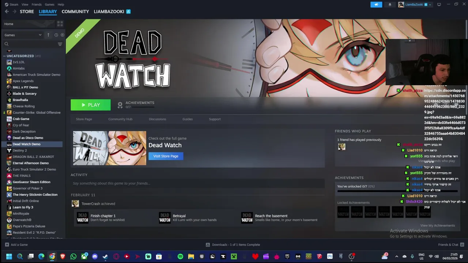Viewport: 468px width, 263px height.
Task: Open the Friends menu
Action: point(37,4)
